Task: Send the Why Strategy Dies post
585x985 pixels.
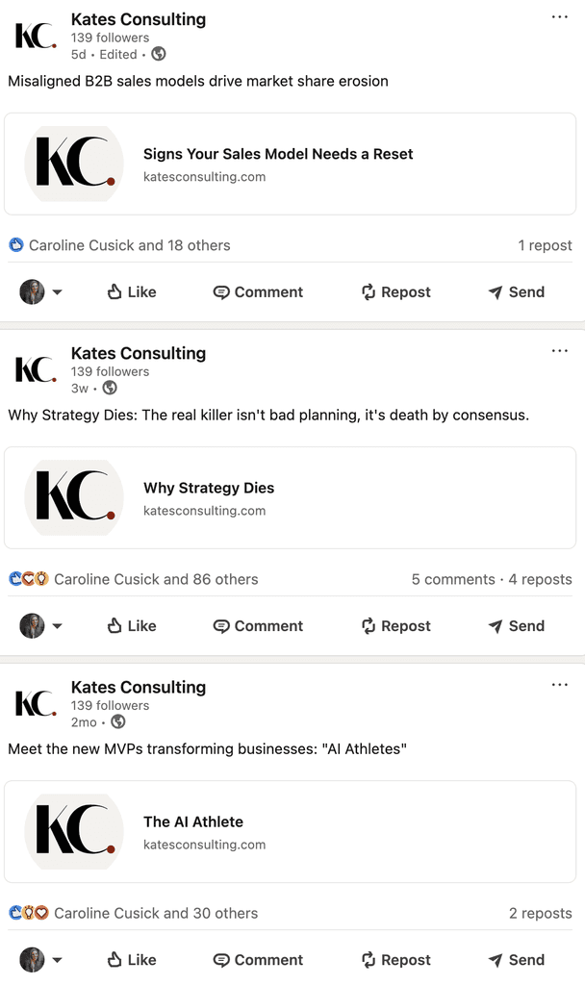Action: pyautogui.click(x=517, y=625)
